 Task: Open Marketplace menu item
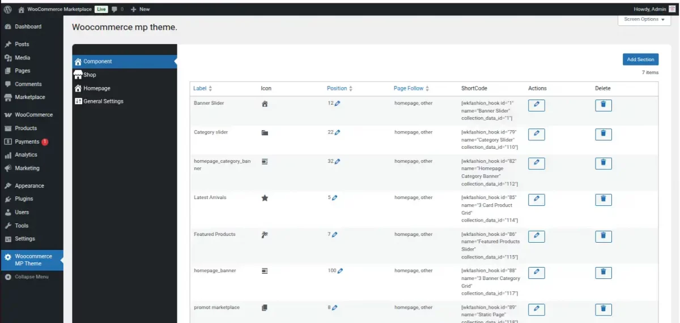click(30, 97)
